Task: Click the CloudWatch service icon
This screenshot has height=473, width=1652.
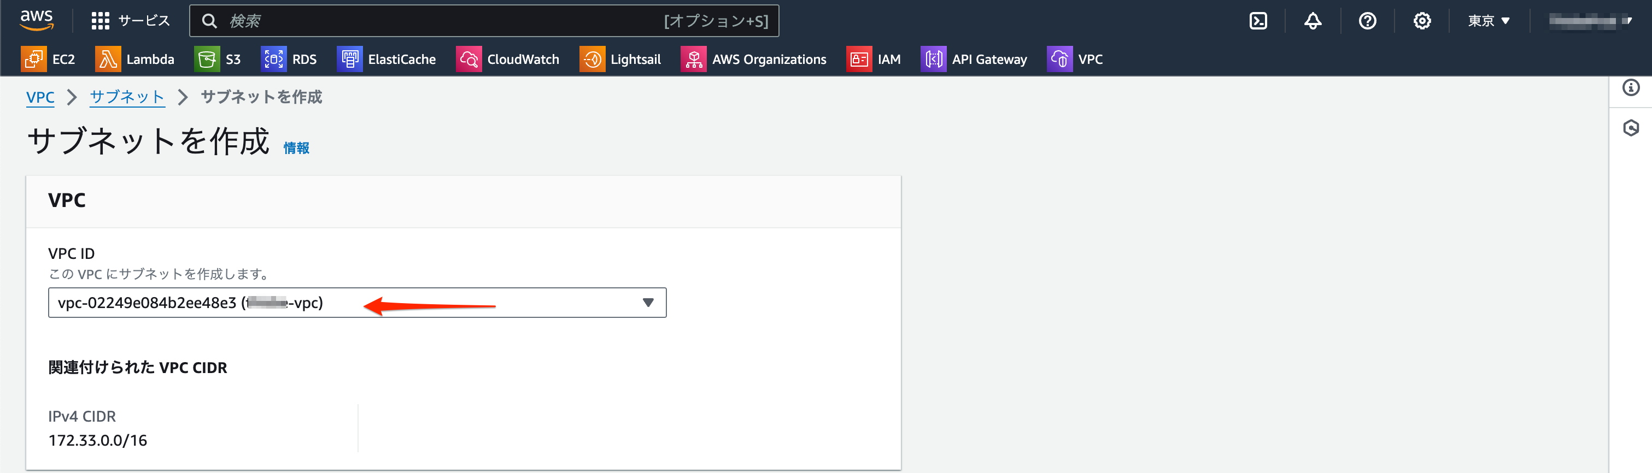Action: [469, 59]
